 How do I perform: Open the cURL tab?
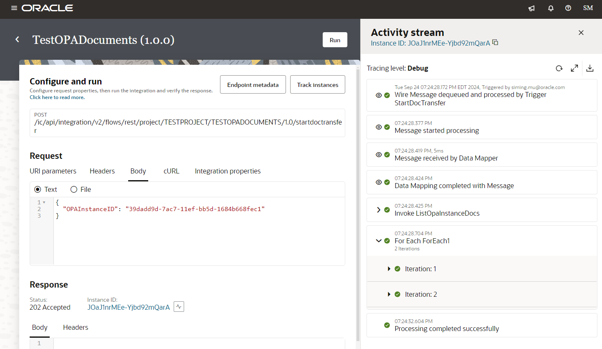tap(171, 171)
